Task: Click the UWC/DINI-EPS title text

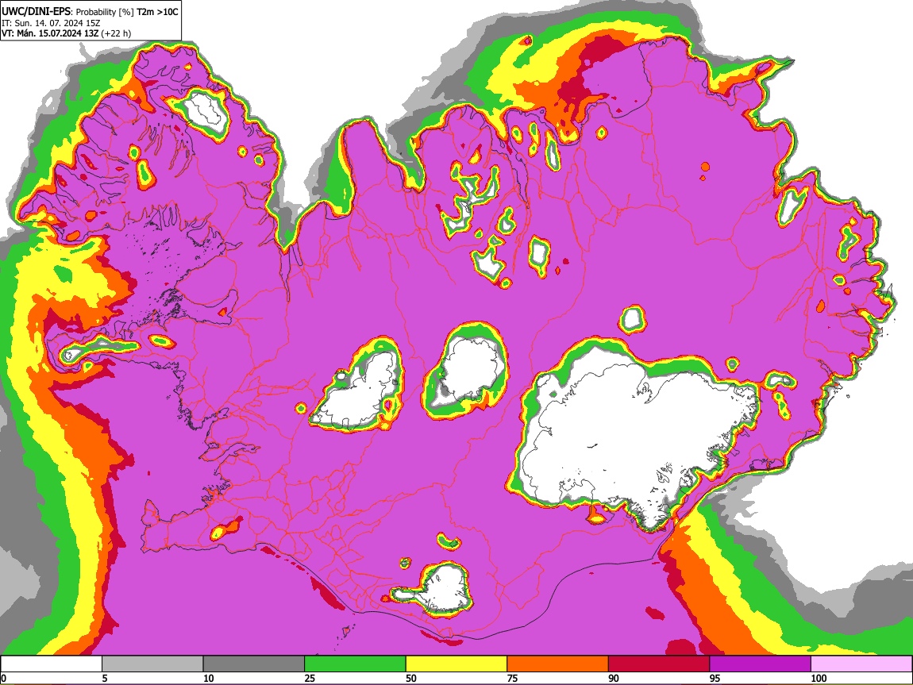Action: click(36, 12)
